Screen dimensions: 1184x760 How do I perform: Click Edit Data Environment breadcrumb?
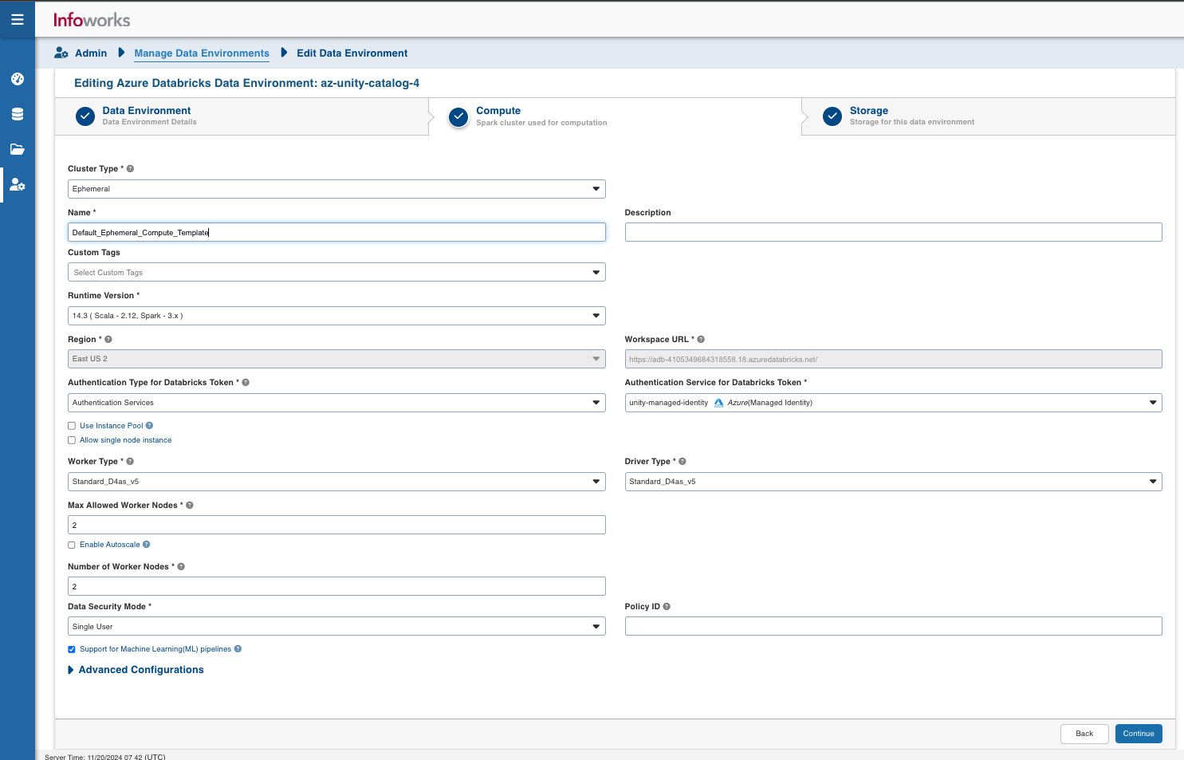coord(352,53)
